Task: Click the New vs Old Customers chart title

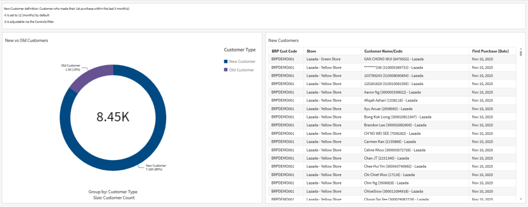Action: coord(27,40)
